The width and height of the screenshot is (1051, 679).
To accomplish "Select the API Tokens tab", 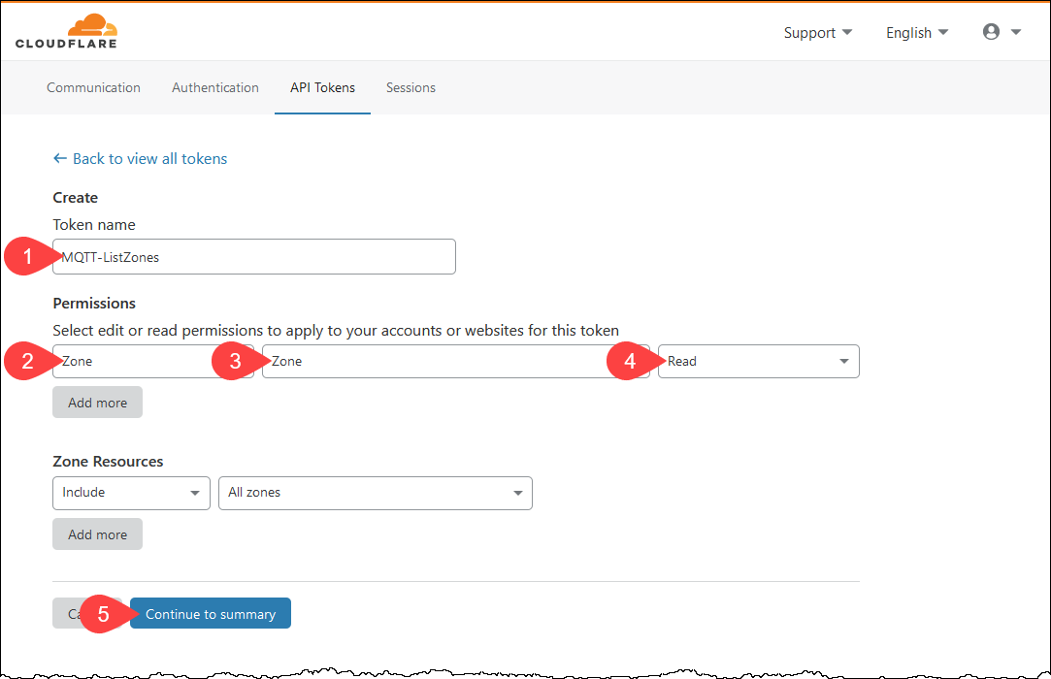I will [322, 88].
